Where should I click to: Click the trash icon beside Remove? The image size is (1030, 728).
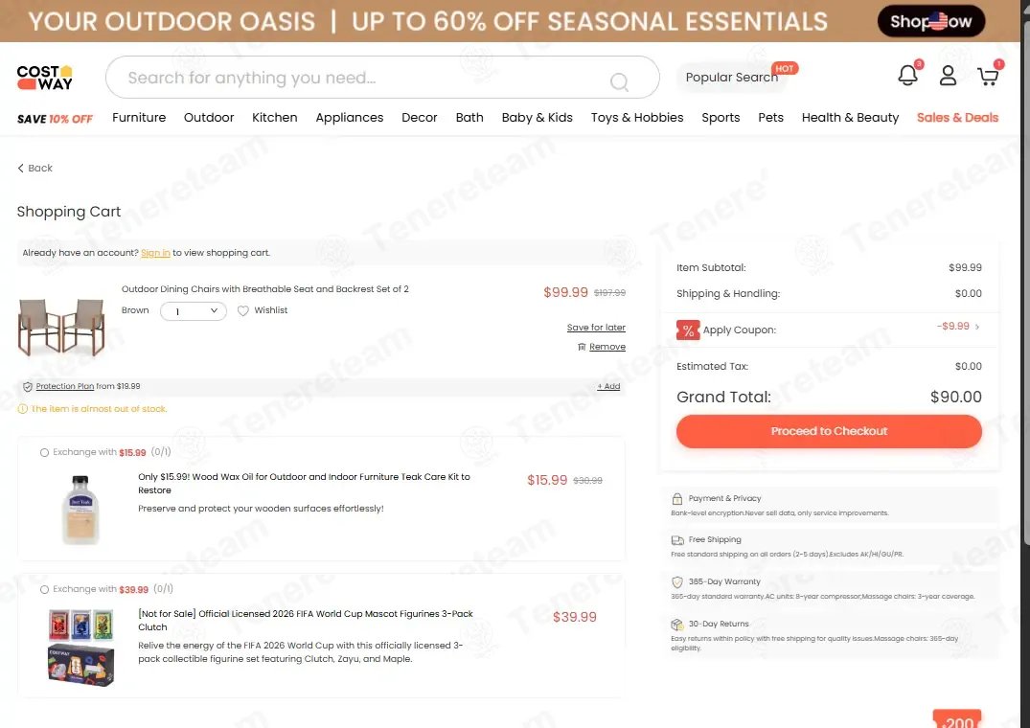click(582, 347)
